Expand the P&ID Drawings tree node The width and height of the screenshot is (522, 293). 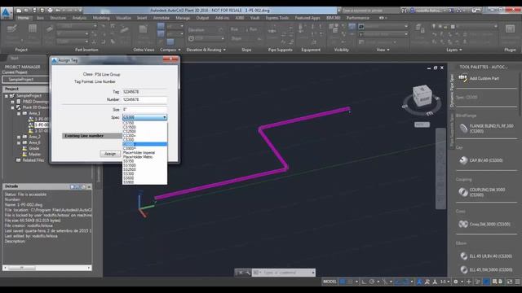pos(13,102)
